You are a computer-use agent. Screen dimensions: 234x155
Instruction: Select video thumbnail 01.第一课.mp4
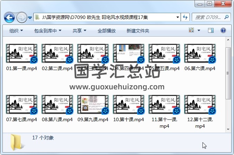point(22,53)
